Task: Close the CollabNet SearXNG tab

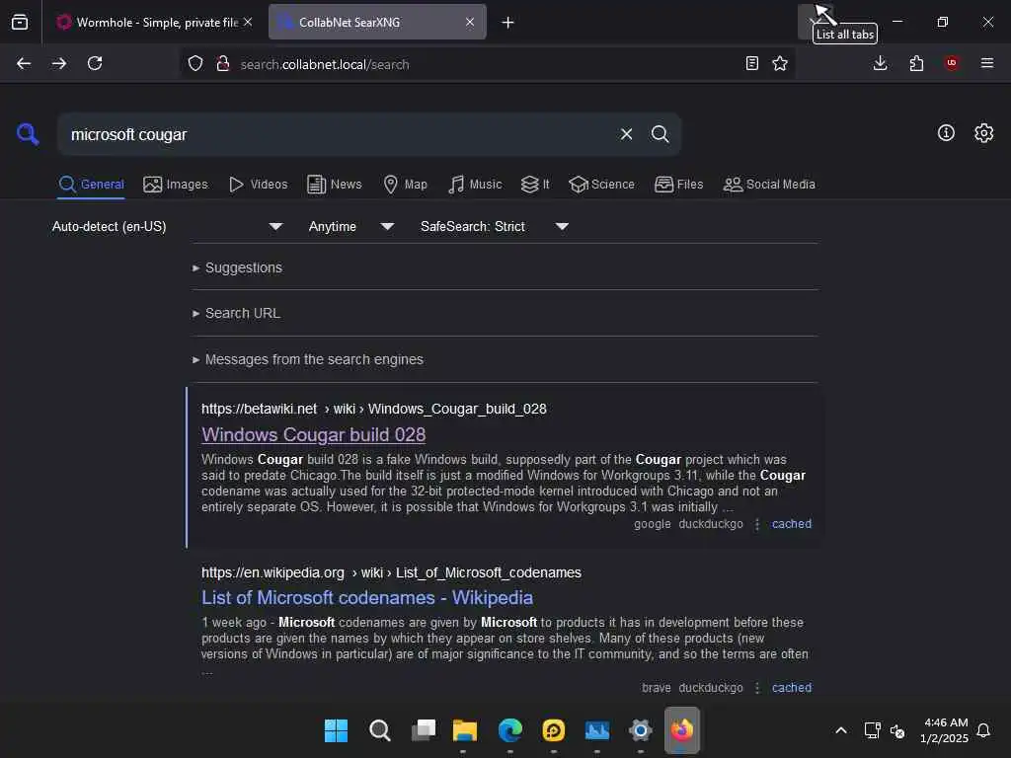Action: click(x=470, y=22)
